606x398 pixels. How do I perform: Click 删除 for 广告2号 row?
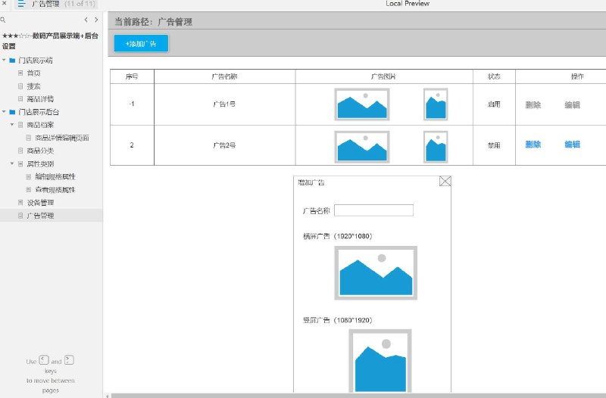(x=533, y=145)
